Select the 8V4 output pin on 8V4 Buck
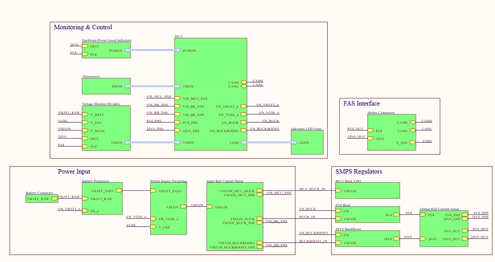Viewport: 495px width, 262px height. pos(395,214)
